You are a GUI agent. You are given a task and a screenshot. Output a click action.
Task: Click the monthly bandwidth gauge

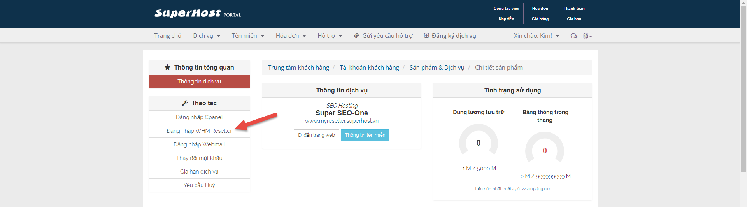pyautogui.click(x=544, y=150)
